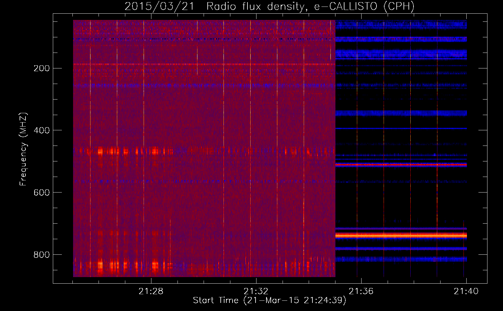503x311 pixels.
Task: Click the bright yellow-orange band below 700 MHz
Action: click(x=401, y=236)
